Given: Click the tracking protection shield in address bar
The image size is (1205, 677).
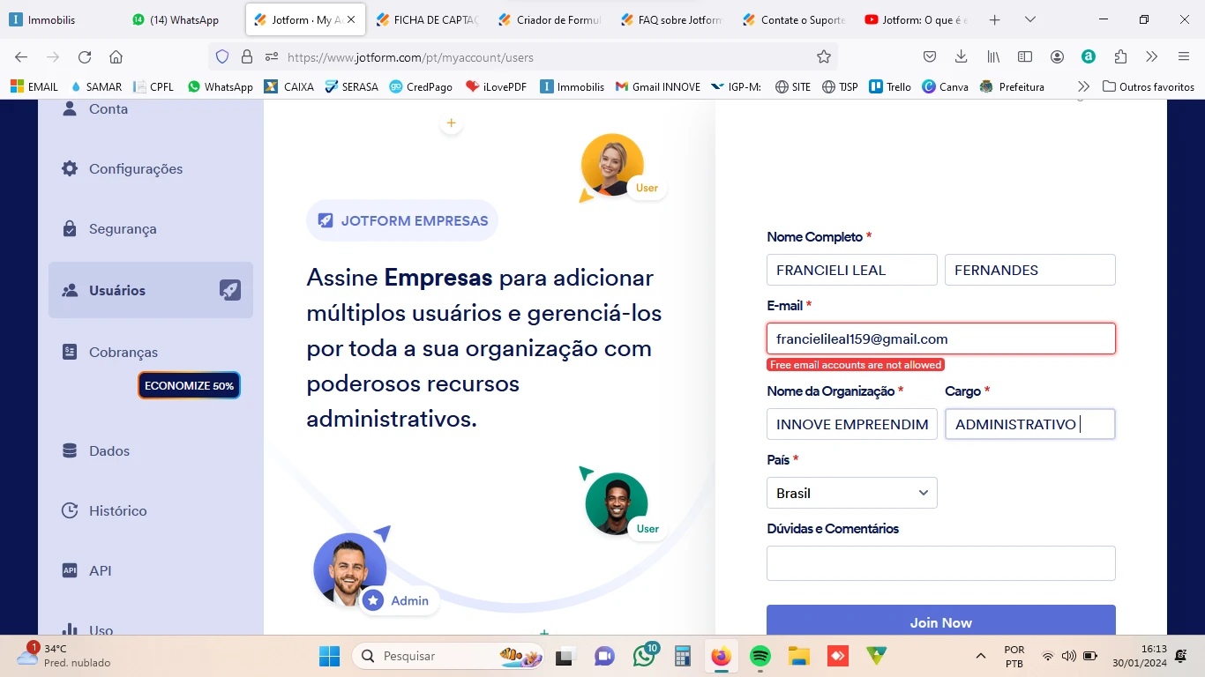Looking at the screenshot, I should tap(221, 56).
